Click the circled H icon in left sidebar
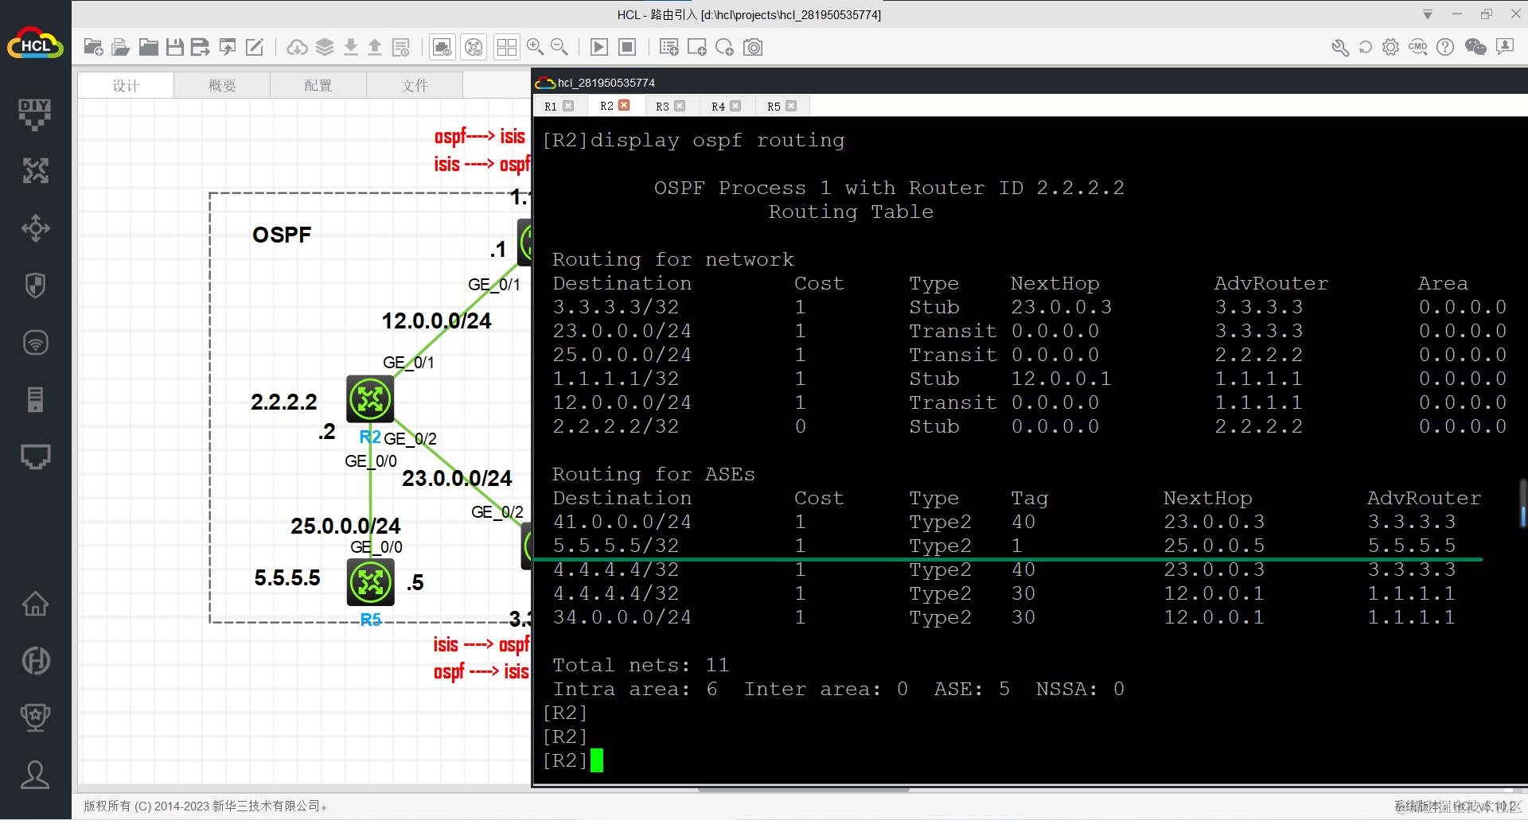This screenshot has width=1528, height=820. pos(35,661)
